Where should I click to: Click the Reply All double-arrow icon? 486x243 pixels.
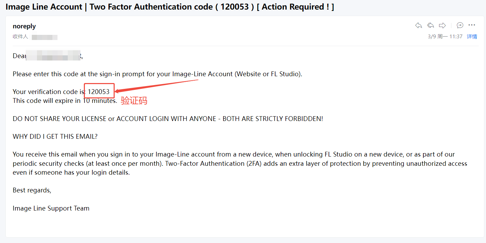[430, 25]
